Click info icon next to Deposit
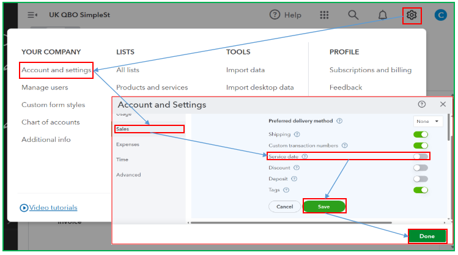Image resolution: width=458 pixels, height=255 pixels. [x=294, y=179]
